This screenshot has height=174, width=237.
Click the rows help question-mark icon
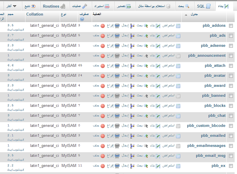click(82, 19)
